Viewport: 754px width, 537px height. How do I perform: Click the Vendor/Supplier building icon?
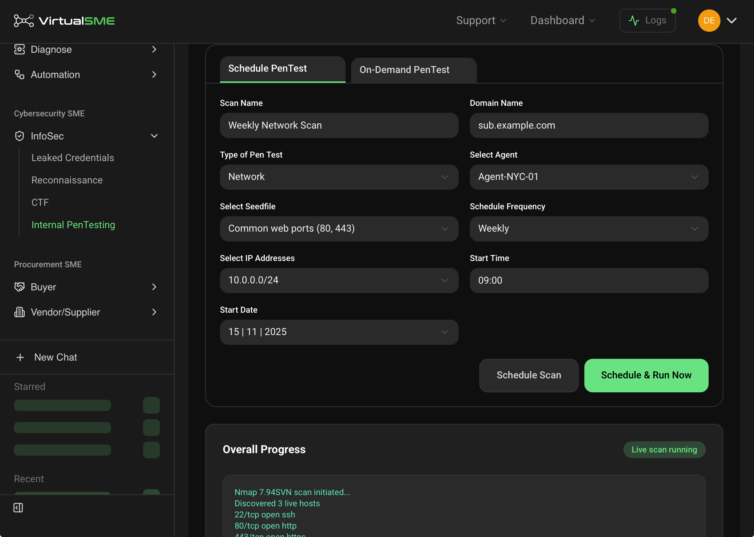click(19, 312)
